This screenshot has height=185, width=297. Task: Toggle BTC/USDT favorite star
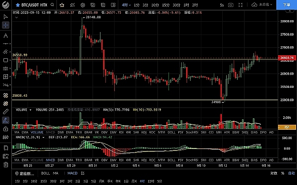click(x=18, y=5)
